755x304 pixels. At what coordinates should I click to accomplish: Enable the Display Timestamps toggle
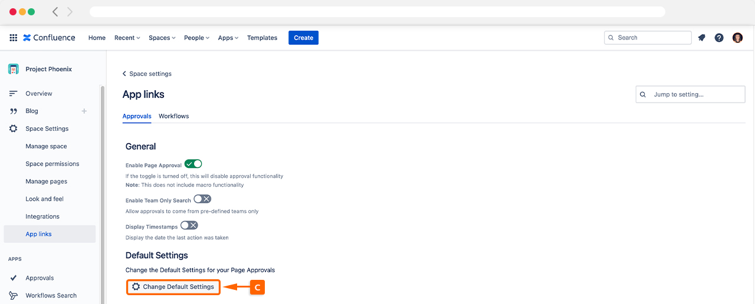click(189, 226)
